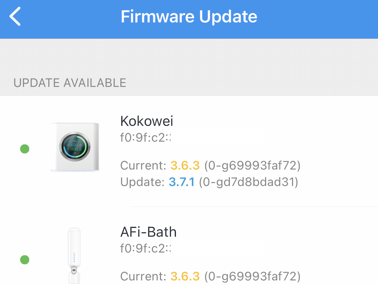The width and height of the screenshot is (378, 284).
Task: Tap AFi-Bath MAC address f0:9f:c2
Action: (146, 248)
